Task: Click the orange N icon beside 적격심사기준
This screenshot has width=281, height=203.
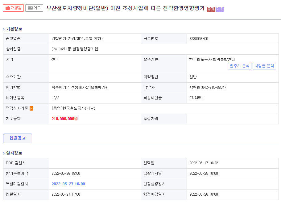Action: pos(31,108)
